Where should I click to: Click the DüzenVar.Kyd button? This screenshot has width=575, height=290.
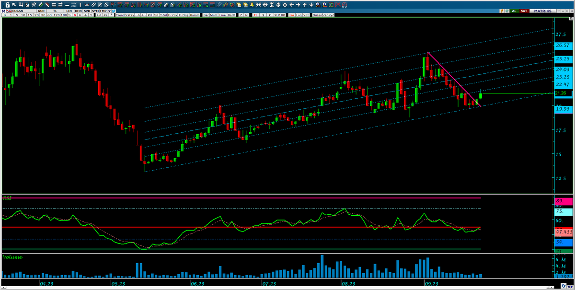point(323,15)
